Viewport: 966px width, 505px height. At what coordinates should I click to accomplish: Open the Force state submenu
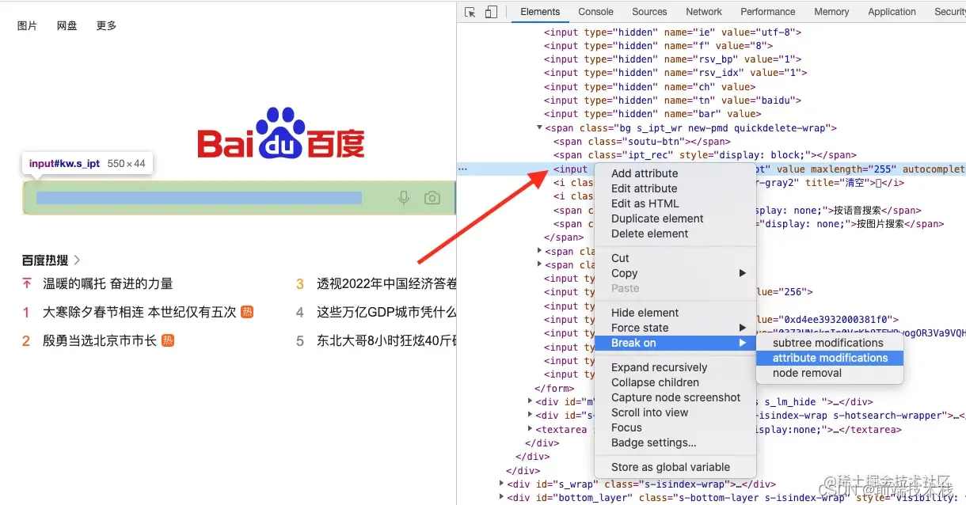(675, 328)
